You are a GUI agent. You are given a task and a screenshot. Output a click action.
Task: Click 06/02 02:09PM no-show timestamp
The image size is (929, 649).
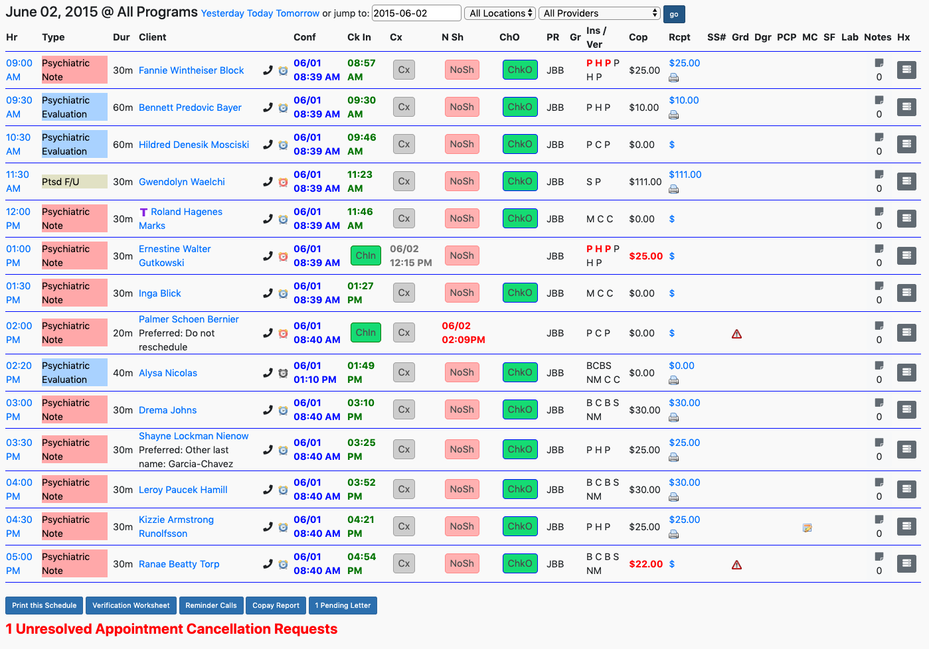click(x=464, y=332)
